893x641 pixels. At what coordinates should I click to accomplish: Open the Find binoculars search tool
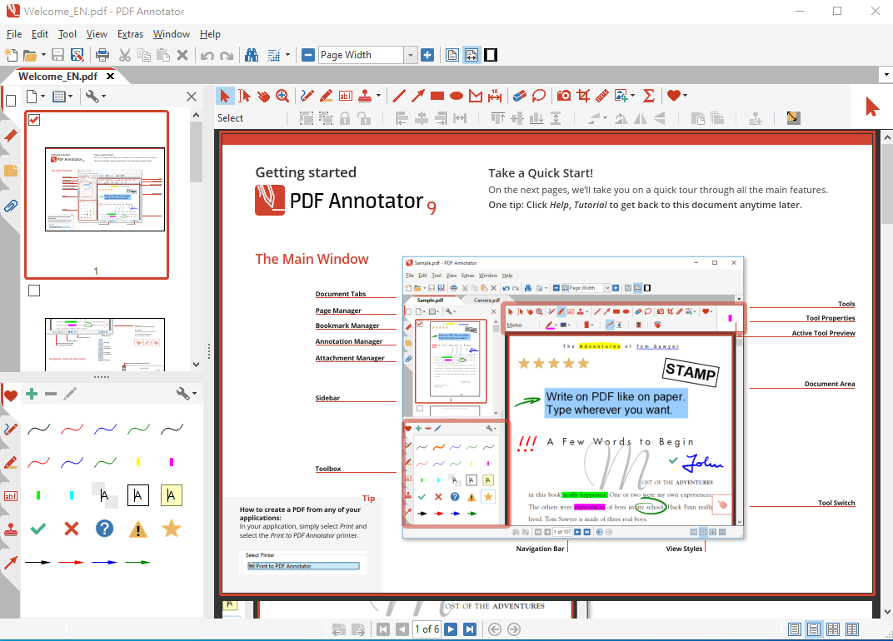(252, 55)
